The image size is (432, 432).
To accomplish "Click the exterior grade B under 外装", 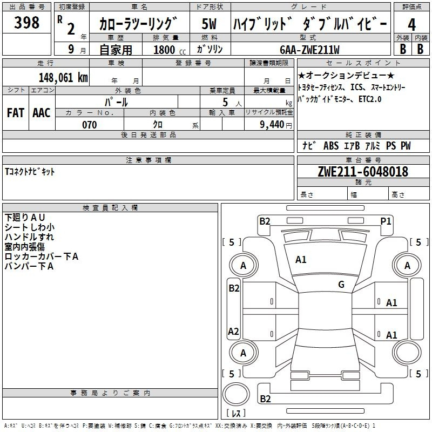I will coord(403,49).
